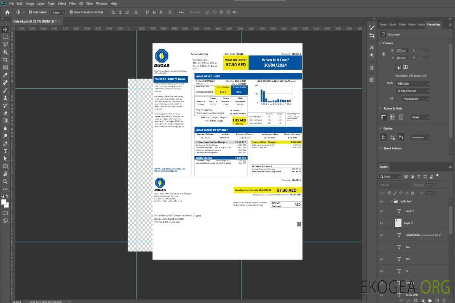Screen dimensions: 455x303
Task: Toggle layer filtering on/off switch
Action: [437, 175]
